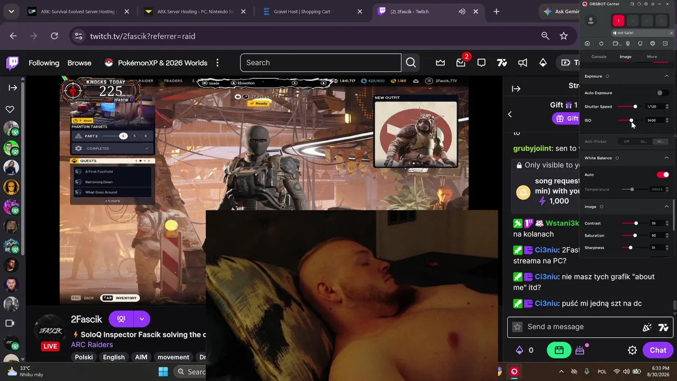The image size is (677, 381).
Task: Open the browser tab search dropdown
Action: (11, 12)
